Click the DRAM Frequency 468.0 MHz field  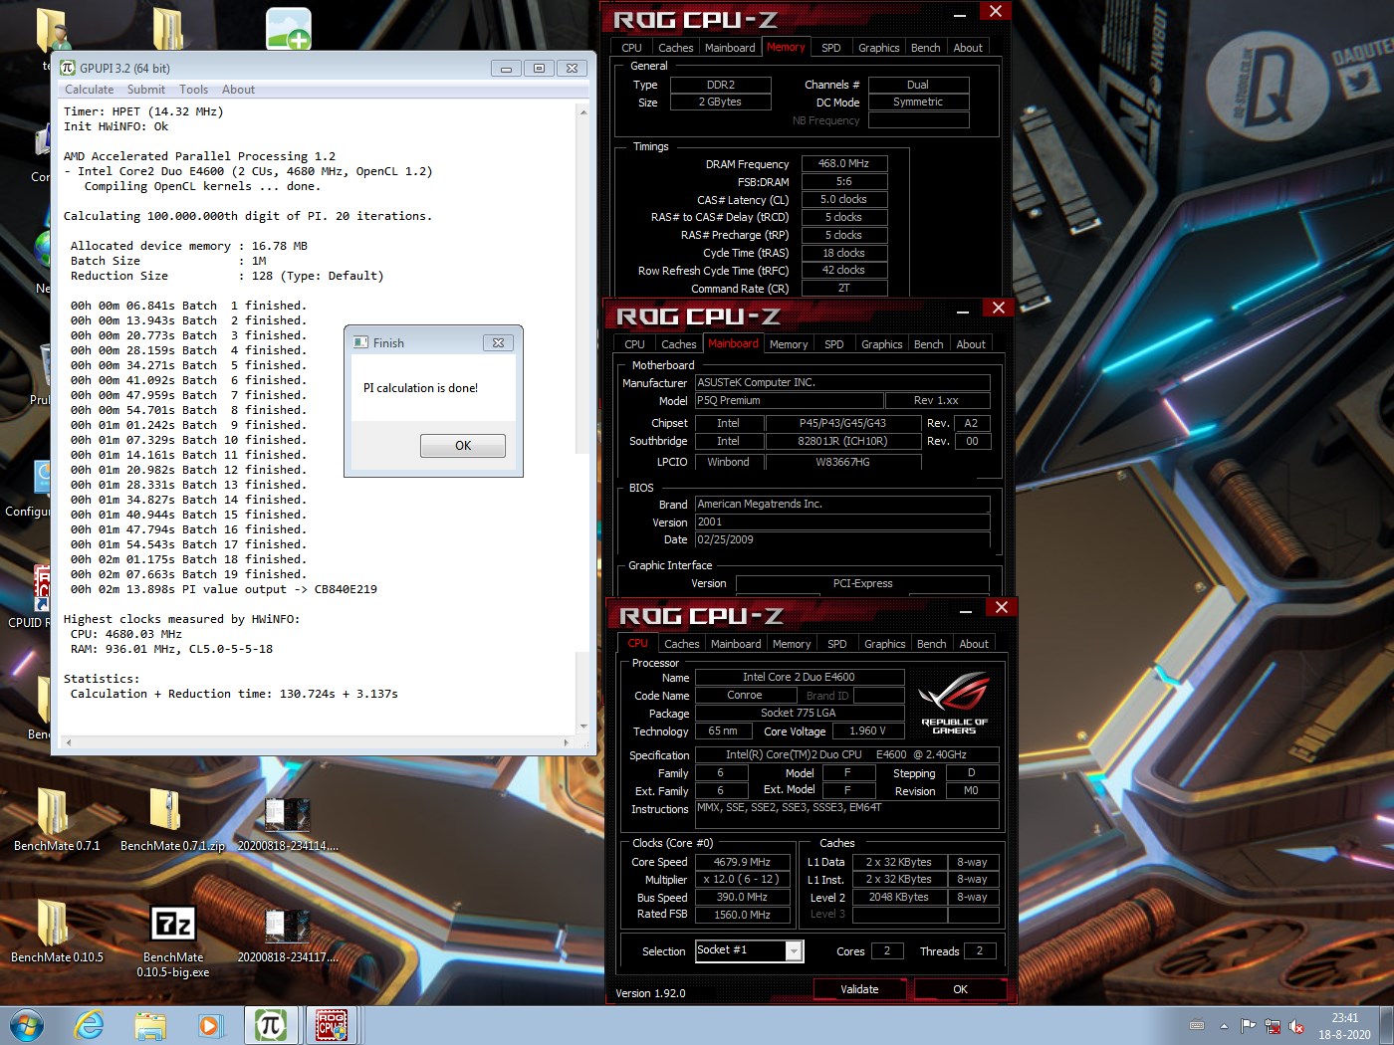(x=843, y=163)
